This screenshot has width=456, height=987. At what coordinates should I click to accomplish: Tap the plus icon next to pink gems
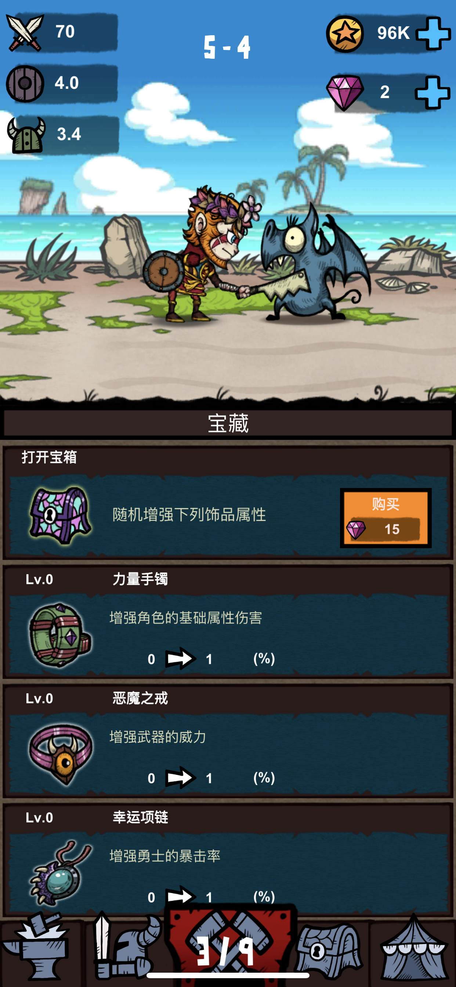432,92
